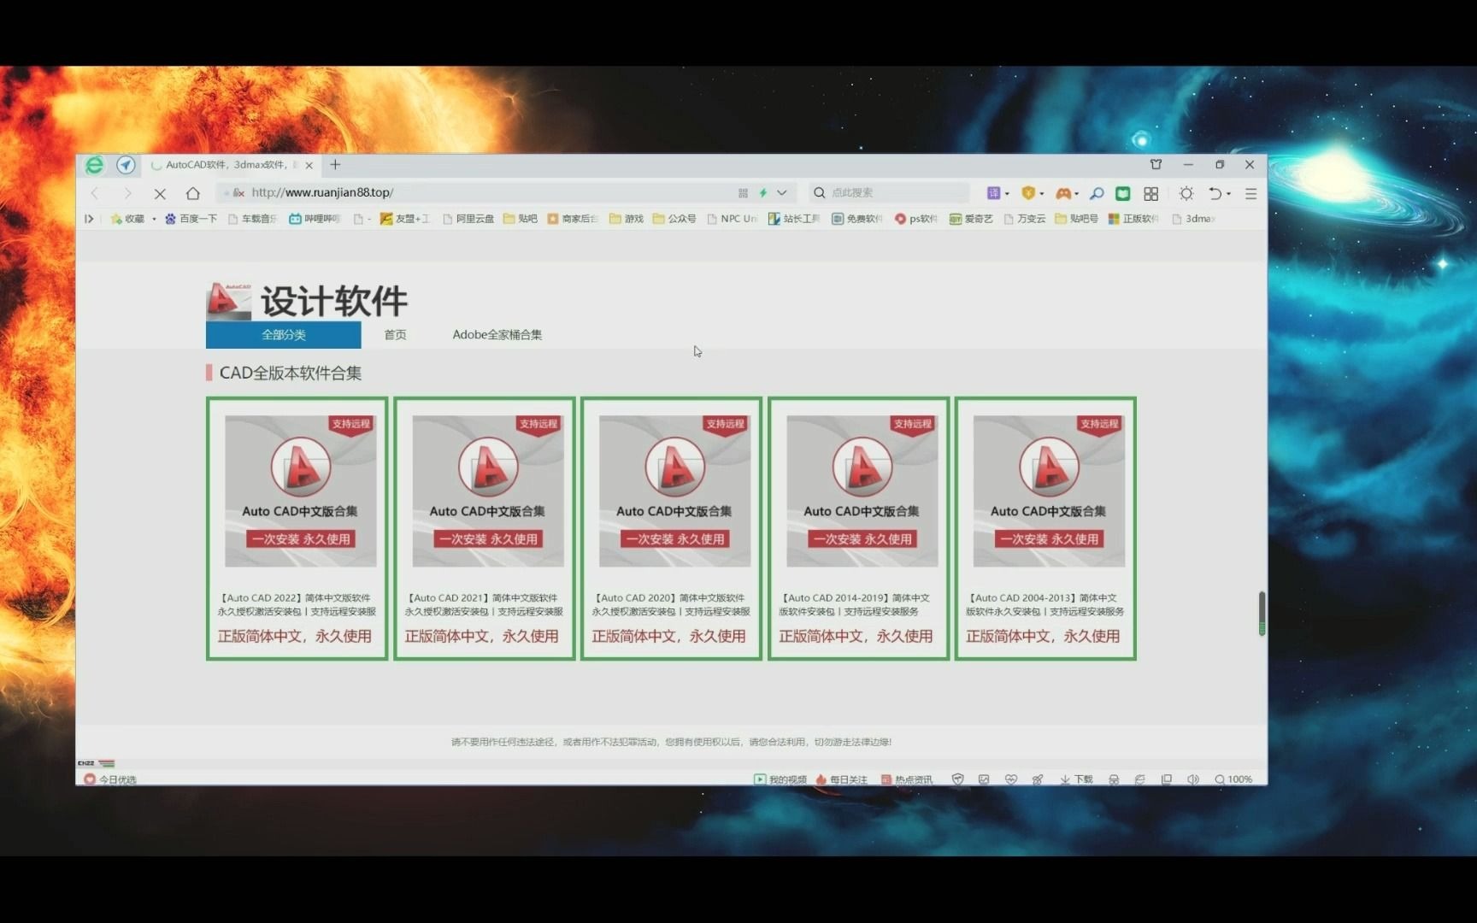Open the 站长工具 bookmark

tap(794, 219)
